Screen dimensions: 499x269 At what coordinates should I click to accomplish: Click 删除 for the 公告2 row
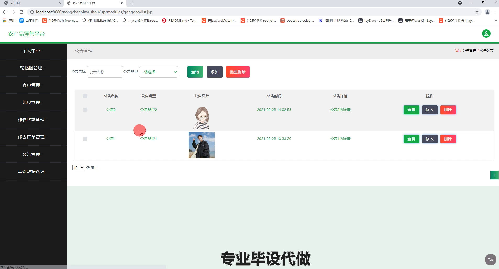coord(448,110)
